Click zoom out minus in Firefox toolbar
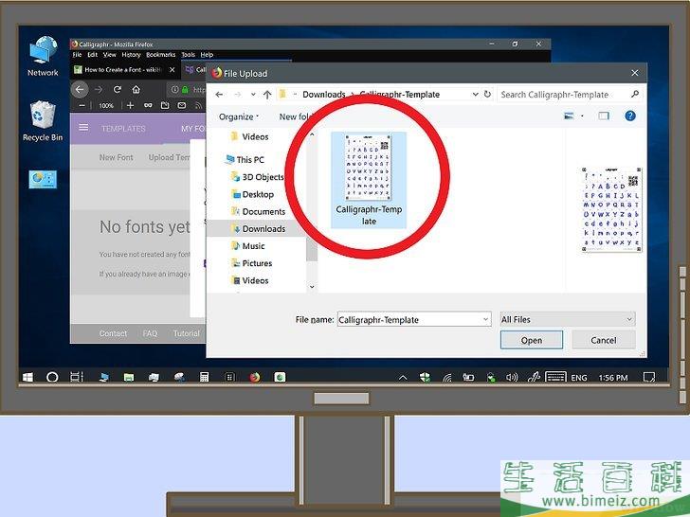 [x=82, y=105]
